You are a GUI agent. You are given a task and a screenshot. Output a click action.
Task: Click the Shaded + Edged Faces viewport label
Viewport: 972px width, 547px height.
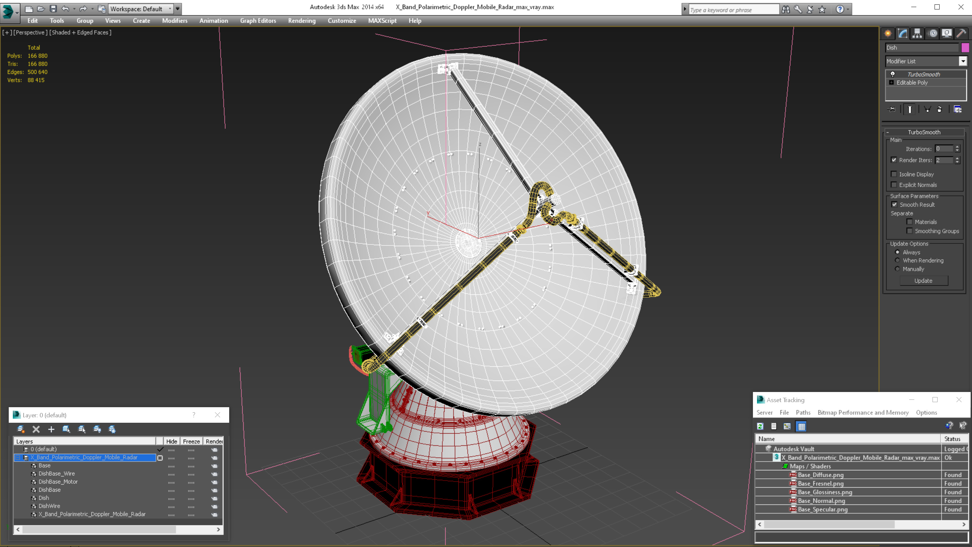point(81,32)
